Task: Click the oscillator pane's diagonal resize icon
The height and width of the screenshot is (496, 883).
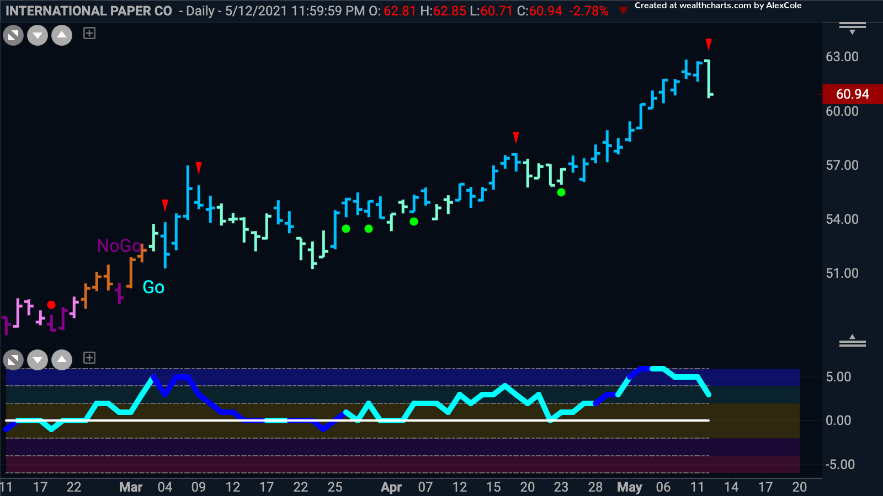Action: coord(13,360)
